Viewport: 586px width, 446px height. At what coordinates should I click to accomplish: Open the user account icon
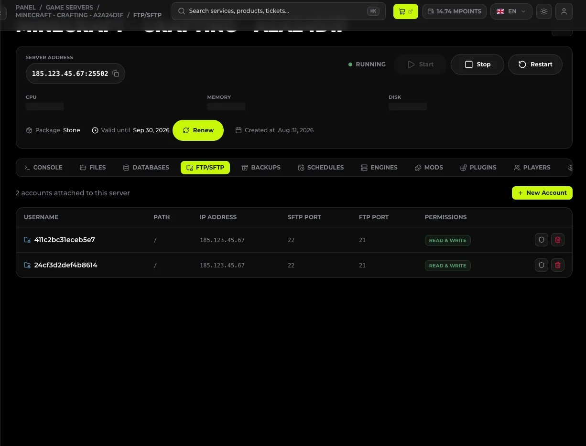[564, 11]
